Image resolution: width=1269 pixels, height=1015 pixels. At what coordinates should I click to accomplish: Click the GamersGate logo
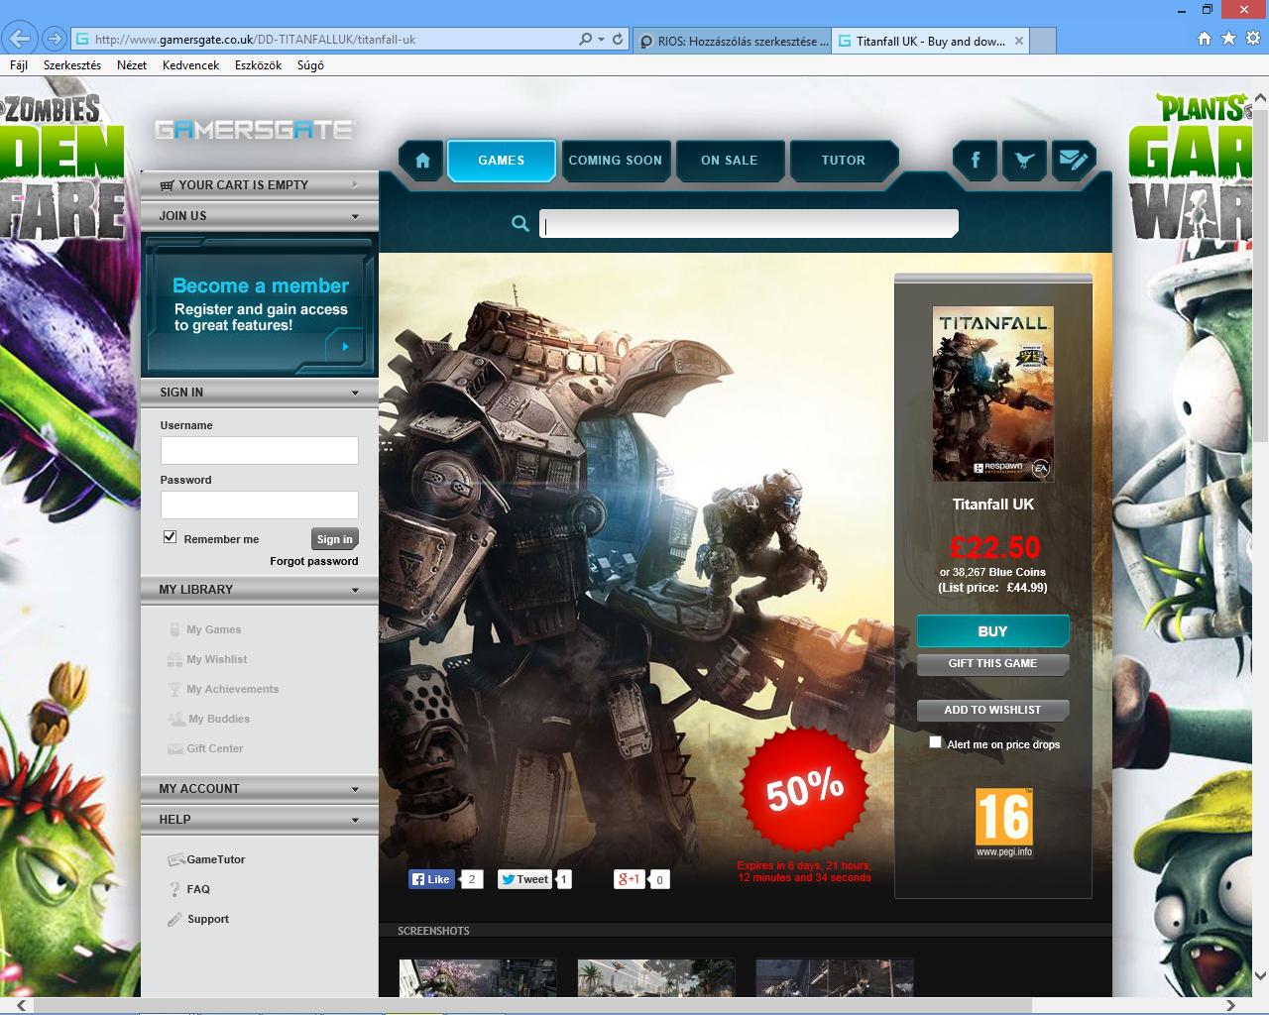pos(255,129)
